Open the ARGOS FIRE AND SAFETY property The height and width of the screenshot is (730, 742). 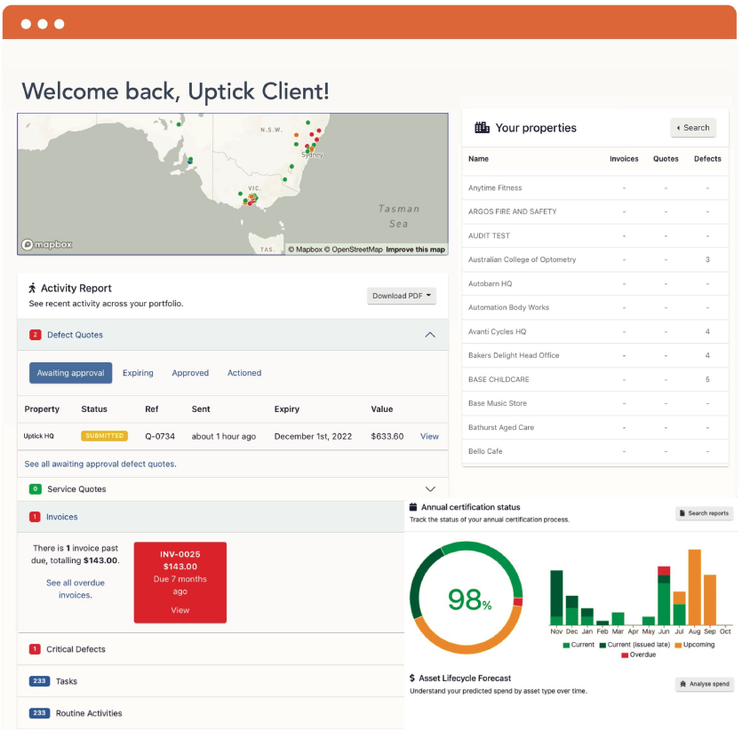coord(595,211)
